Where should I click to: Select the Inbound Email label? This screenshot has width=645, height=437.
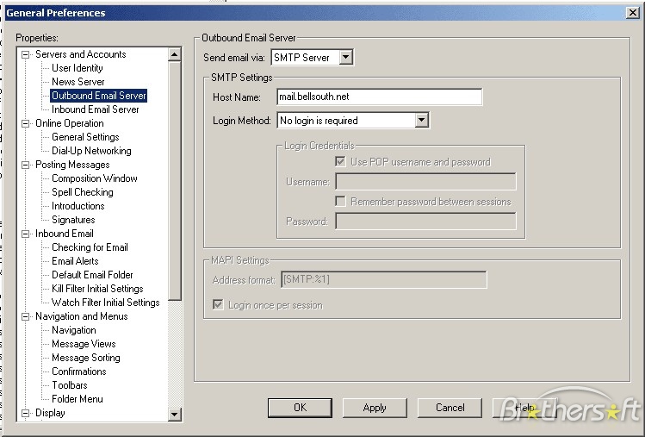[65, 234]
